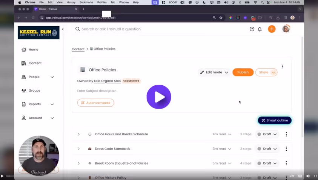Toggle video mute speaker icon
The image size is (318, 180).
click(308, 176)
